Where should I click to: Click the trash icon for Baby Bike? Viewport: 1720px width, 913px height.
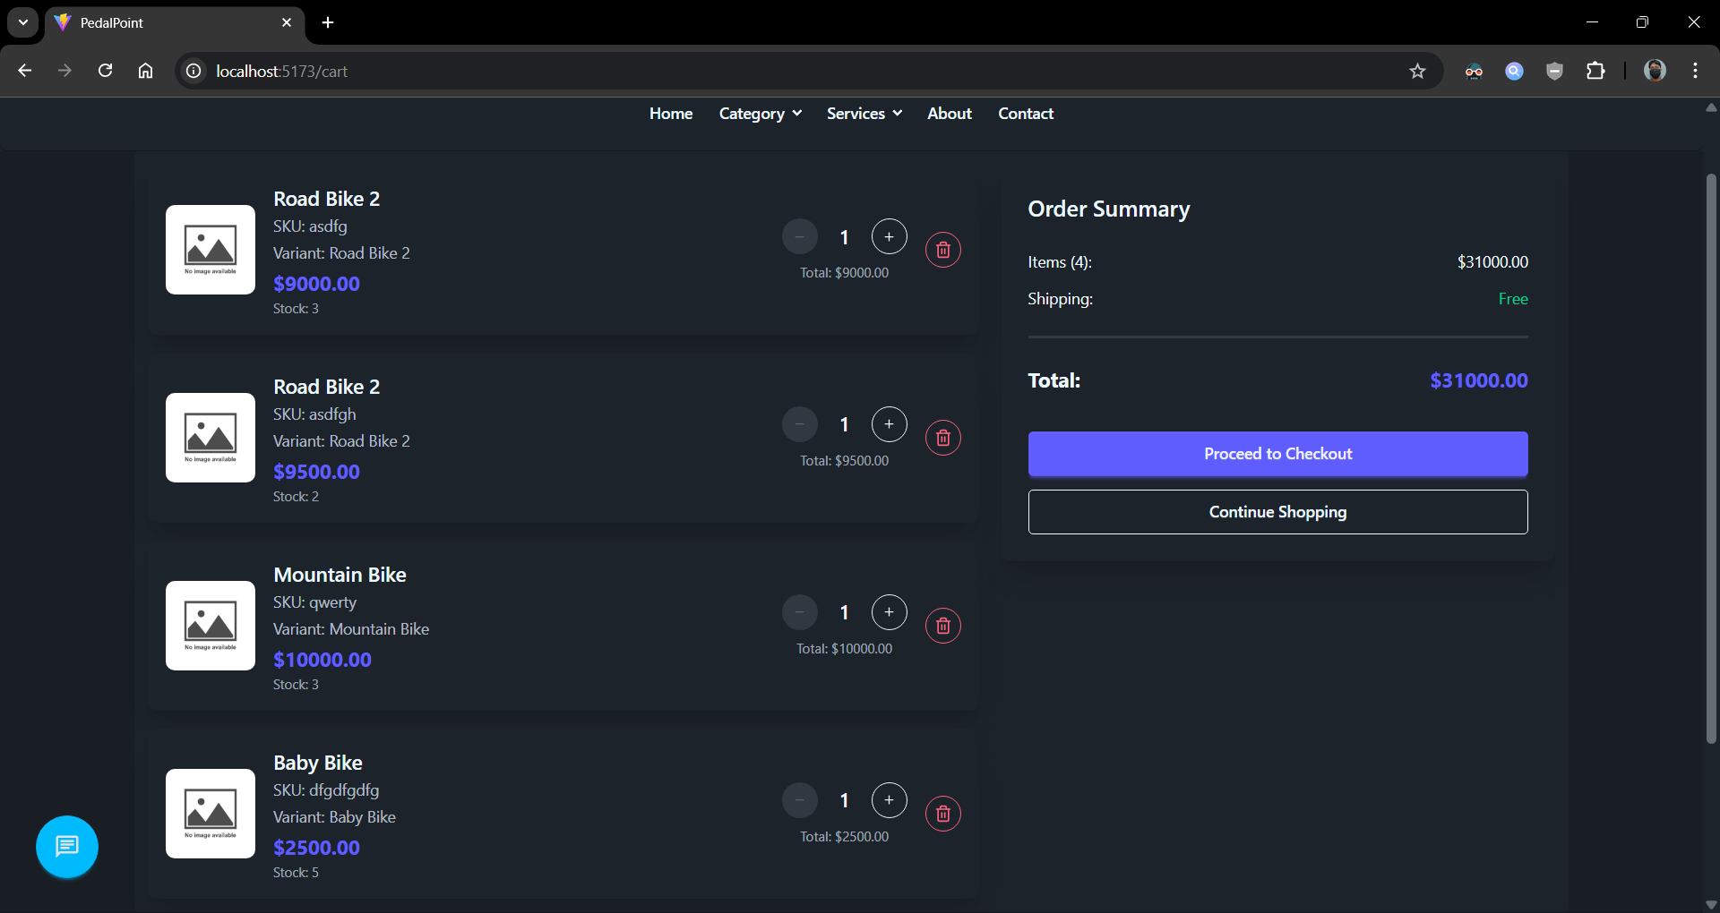tap(942, 814)
